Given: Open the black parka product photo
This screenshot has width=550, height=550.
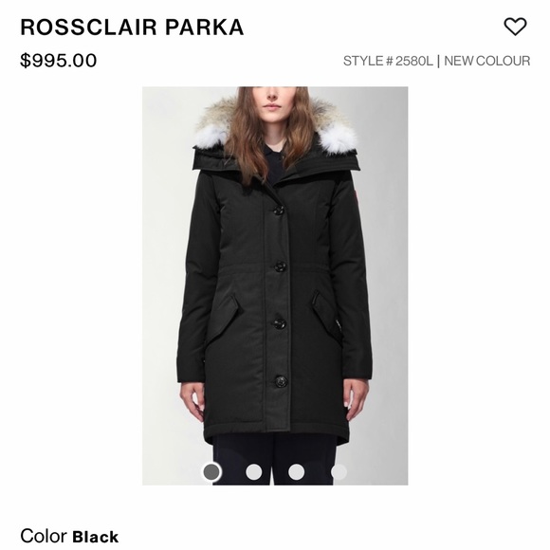Looking at the screenshot, I should point(275,285).
